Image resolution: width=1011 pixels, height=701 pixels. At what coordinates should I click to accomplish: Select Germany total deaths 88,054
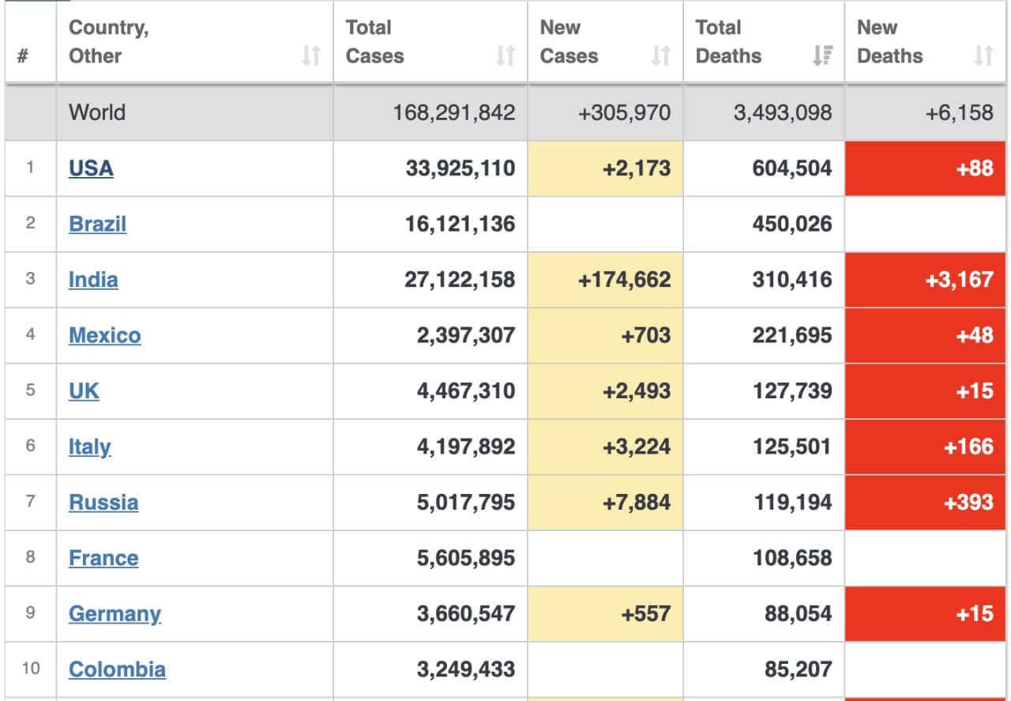click(799, 614)
